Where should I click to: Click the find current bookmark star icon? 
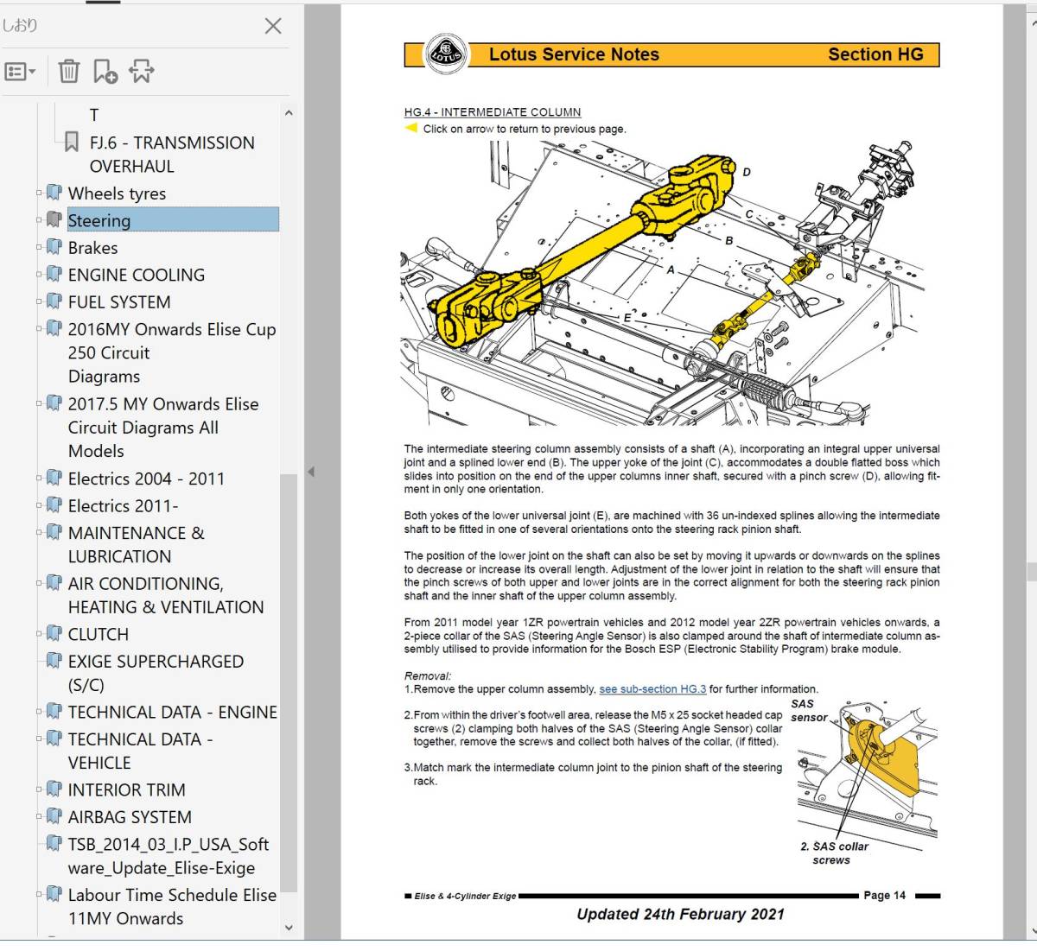142,72
